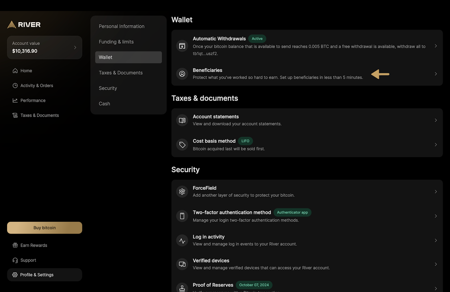This screenshot has width=450, height=292.
Task: Expand the Account statements chevron
Action: 436,120
